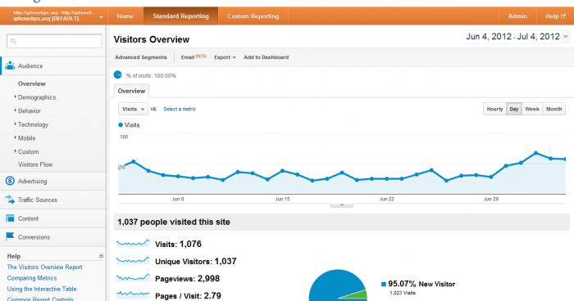Click the Audience people icon
This screenshot has width=574, height=301.
pyautogui.click(x=10, y=65)
